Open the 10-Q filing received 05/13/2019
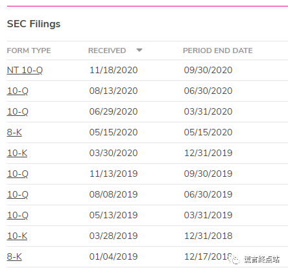 click(x=18, y=215)
